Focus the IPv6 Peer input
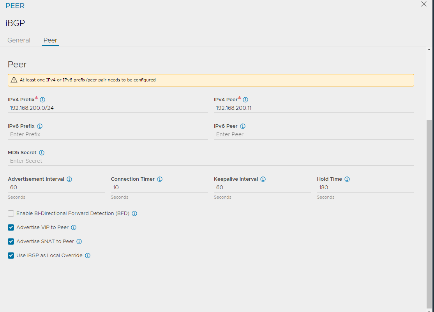Viewport: 434px width, 312px height. [x=314, y=134]
